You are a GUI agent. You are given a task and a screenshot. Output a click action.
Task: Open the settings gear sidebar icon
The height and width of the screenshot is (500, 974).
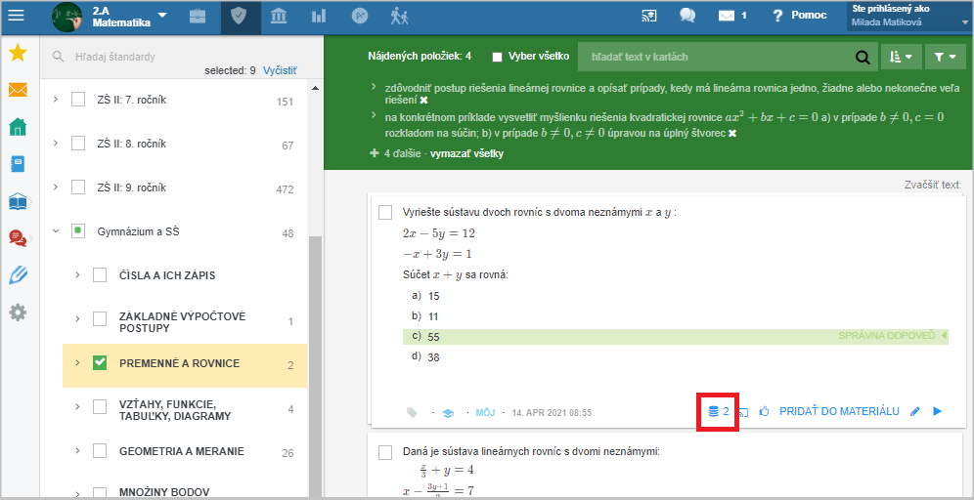coord(18,312)
